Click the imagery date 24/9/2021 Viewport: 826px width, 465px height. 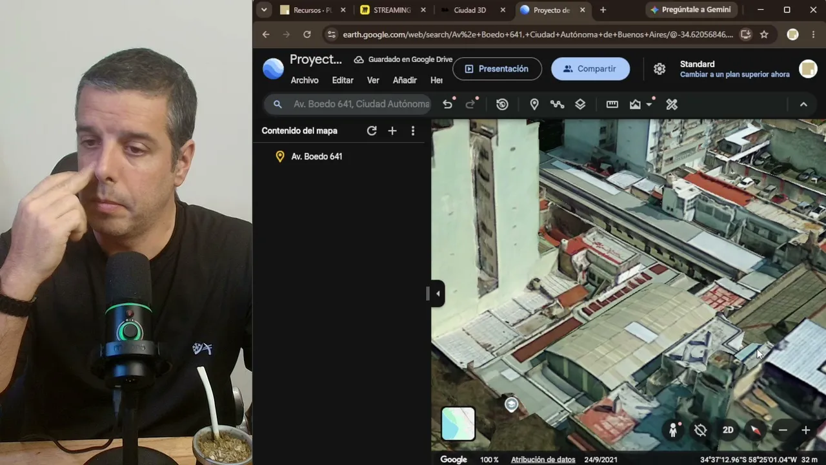click(x=601, y=460)
